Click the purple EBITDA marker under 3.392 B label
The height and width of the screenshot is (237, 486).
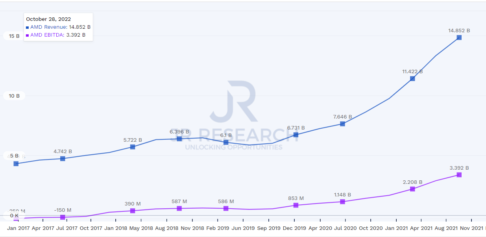point(459,175)
